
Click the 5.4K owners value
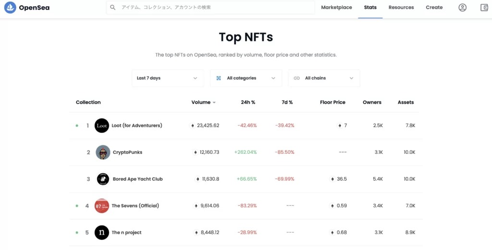click(378, 179)
